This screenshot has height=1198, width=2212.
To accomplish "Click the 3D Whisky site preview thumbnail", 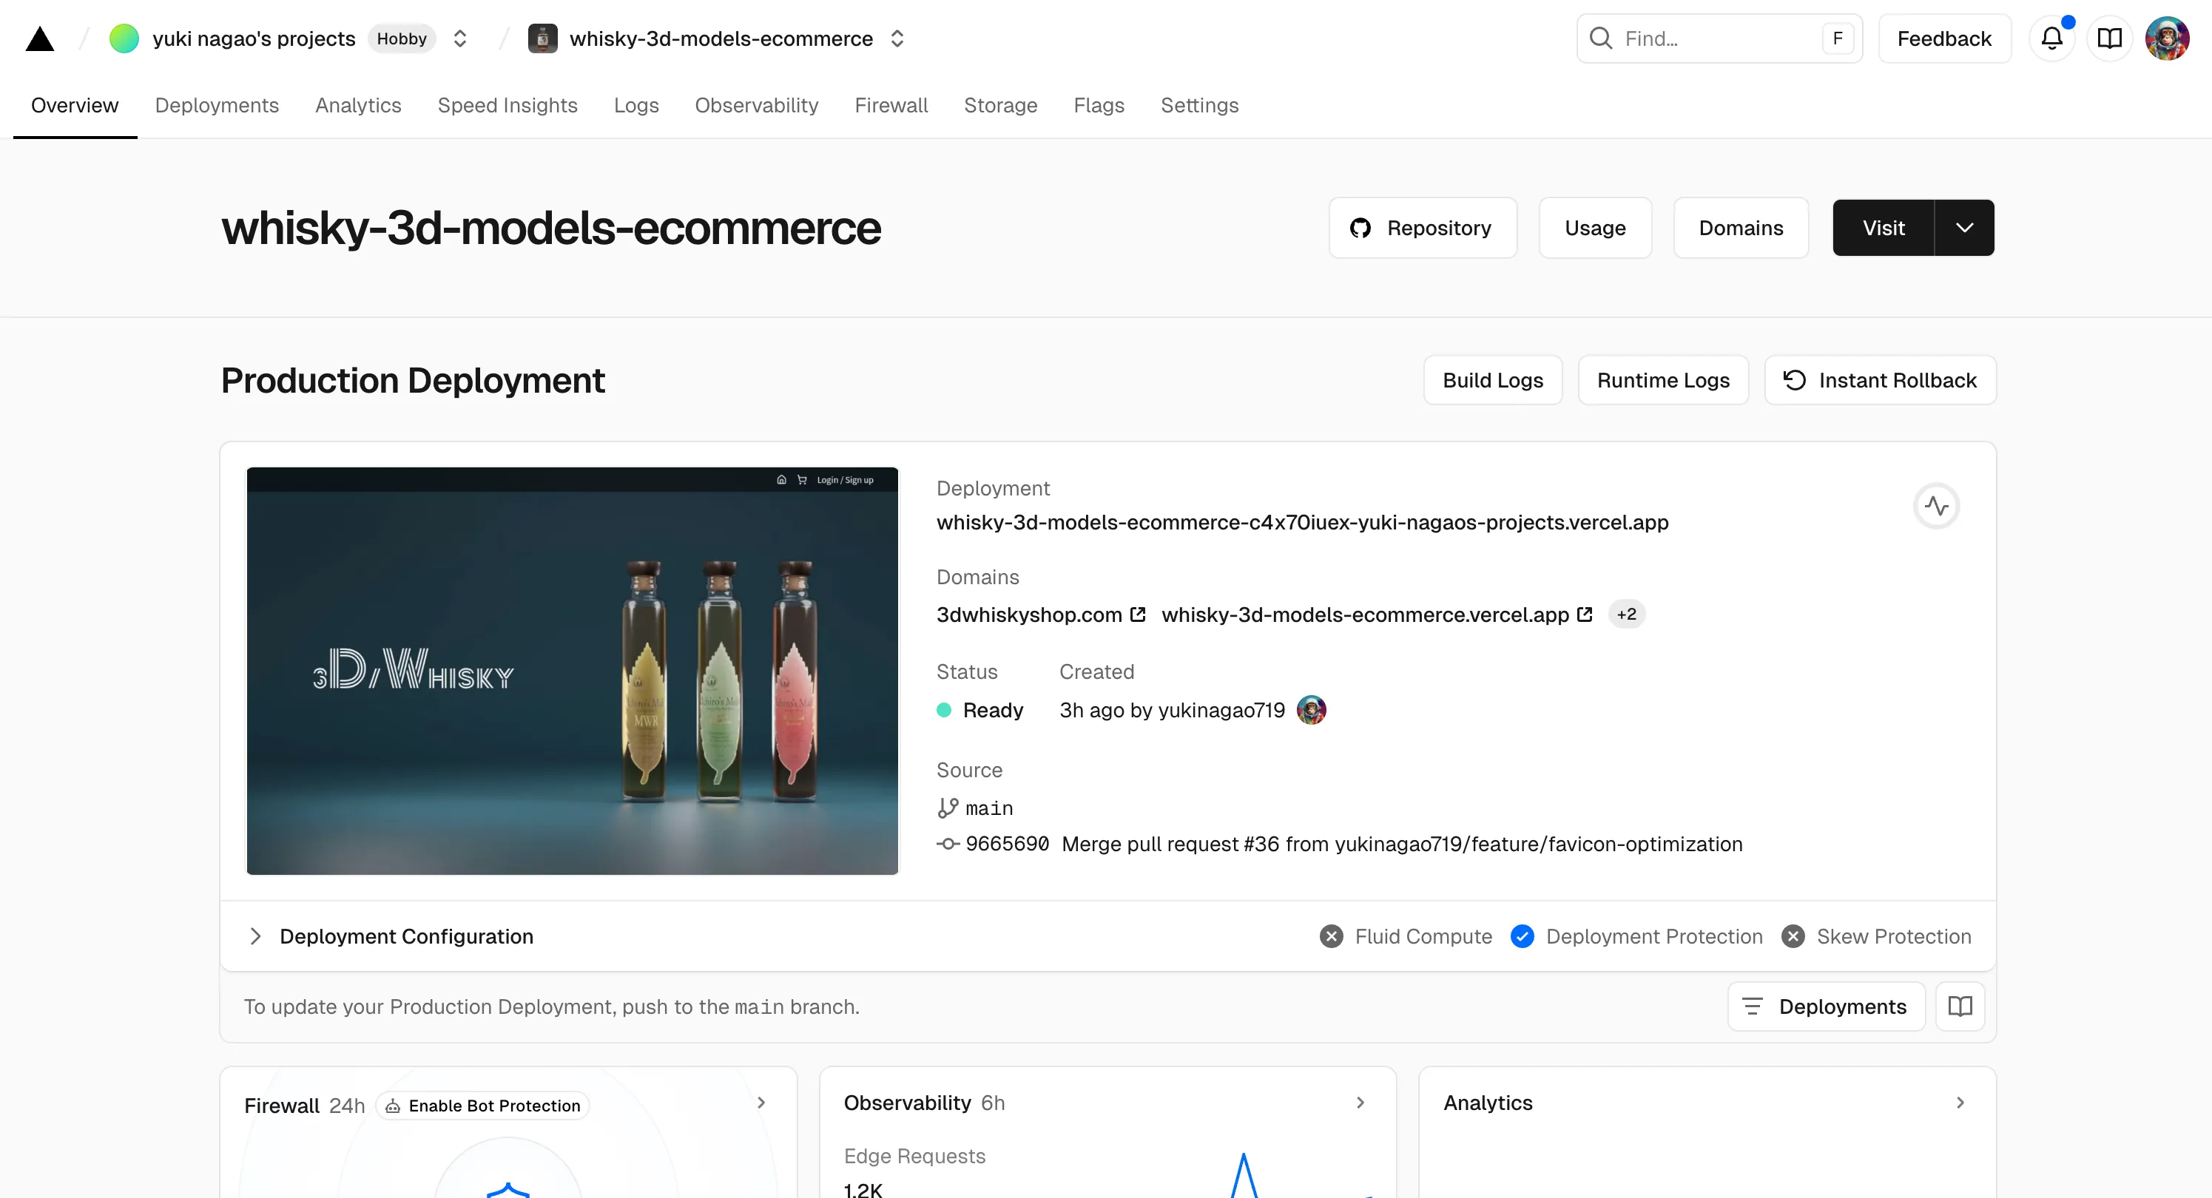I will click(572, 671).
